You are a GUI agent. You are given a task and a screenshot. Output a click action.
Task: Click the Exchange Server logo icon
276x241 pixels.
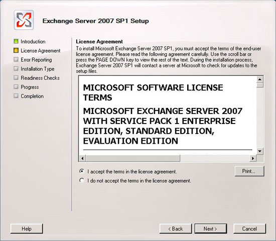point(24,20)
